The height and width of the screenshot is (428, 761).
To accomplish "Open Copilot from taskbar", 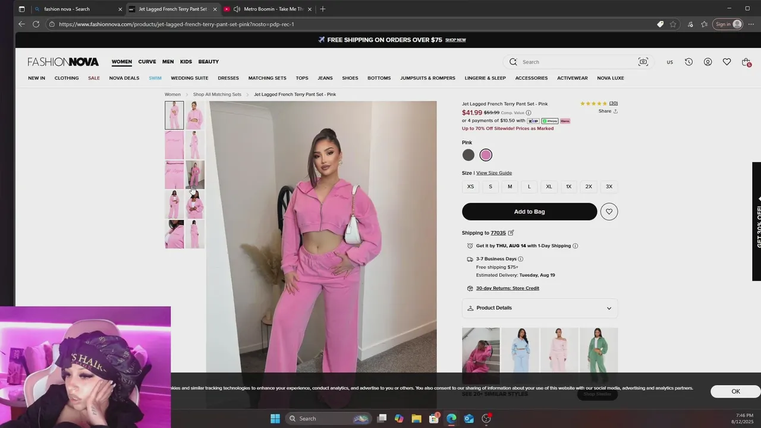I will pyautogui.click(x=399, y=418).
